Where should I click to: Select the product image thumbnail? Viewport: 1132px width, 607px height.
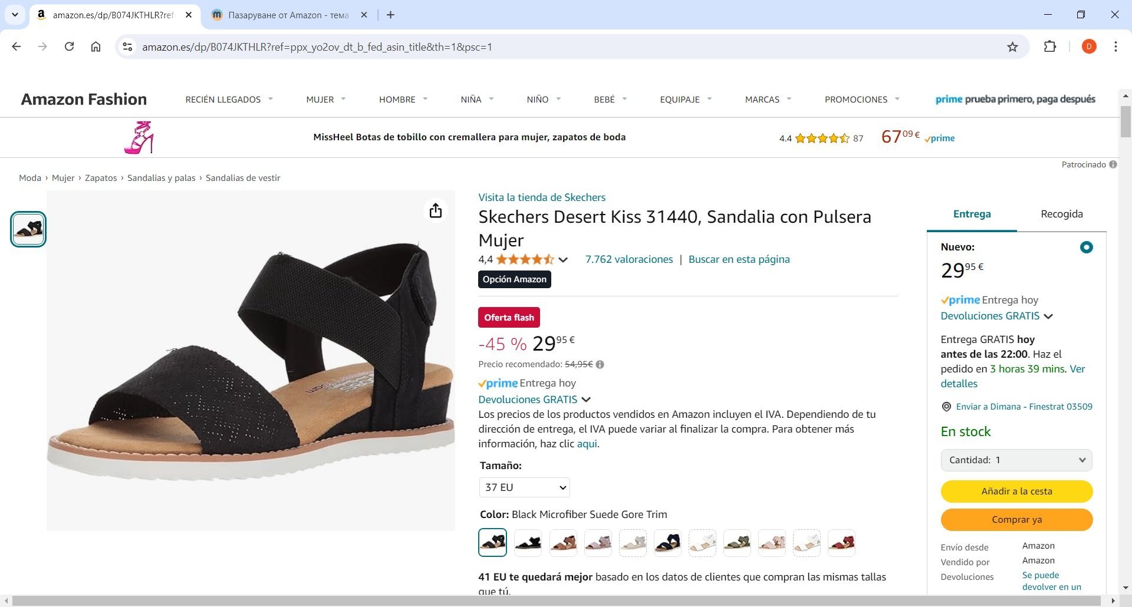[28, 229]
